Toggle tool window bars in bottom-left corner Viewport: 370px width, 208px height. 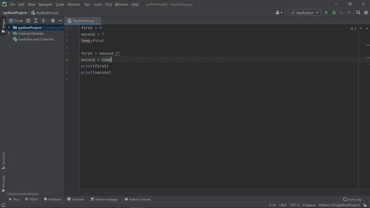click(3, 205)
